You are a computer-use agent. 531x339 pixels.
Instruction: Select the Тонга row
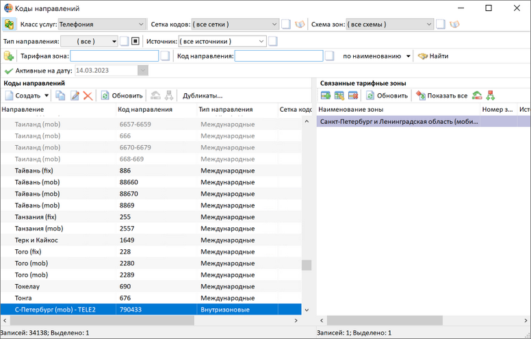pyautogui.click(x=151, y=298)
